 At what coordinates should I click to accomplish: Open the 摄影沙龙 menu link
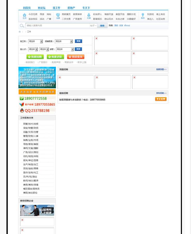[x=131, y=14]
